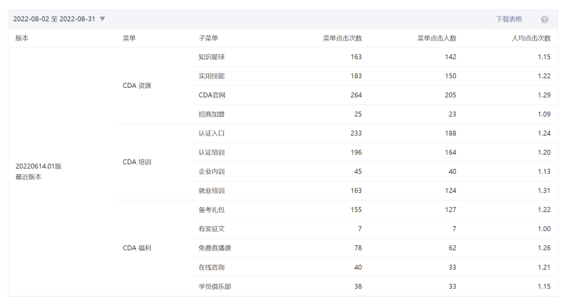Select user count 188 for 认证入口

(451, 134)
